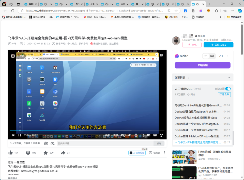The width and height of the screenshot is (244, 180).
Task: Open Sider panel more options menu
Action: (x=227, y=56)
